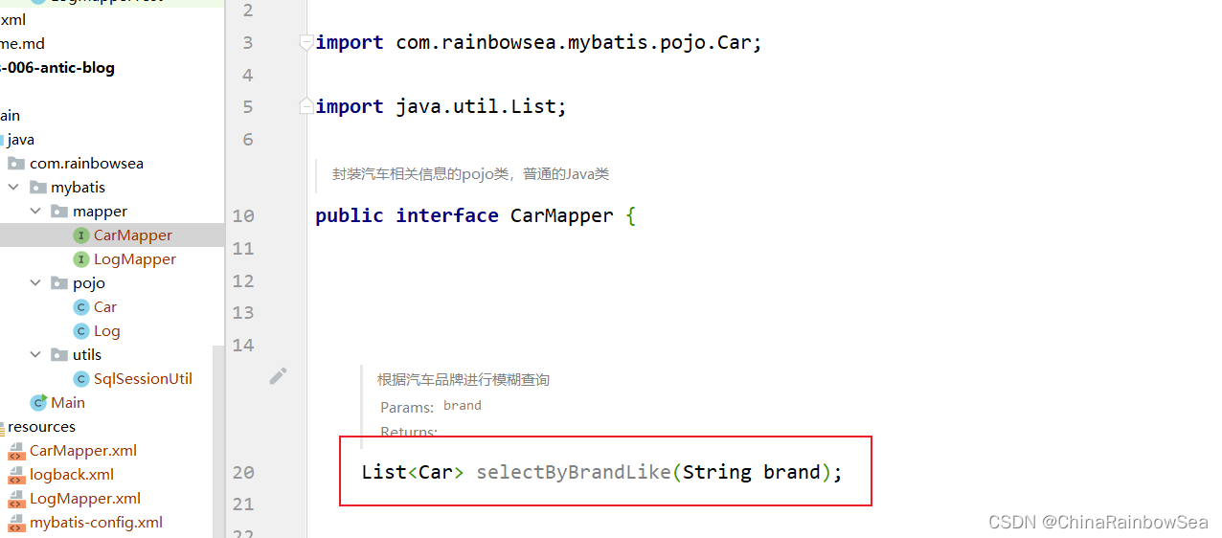Open logback.xml from resources
1222x538 pixels.
[x=72, y=475]
